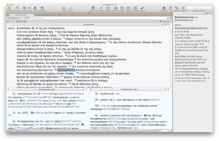Click the text size icon in App. 2 pane
This screenshot has height=141, width=219.
tap(165, 89)
